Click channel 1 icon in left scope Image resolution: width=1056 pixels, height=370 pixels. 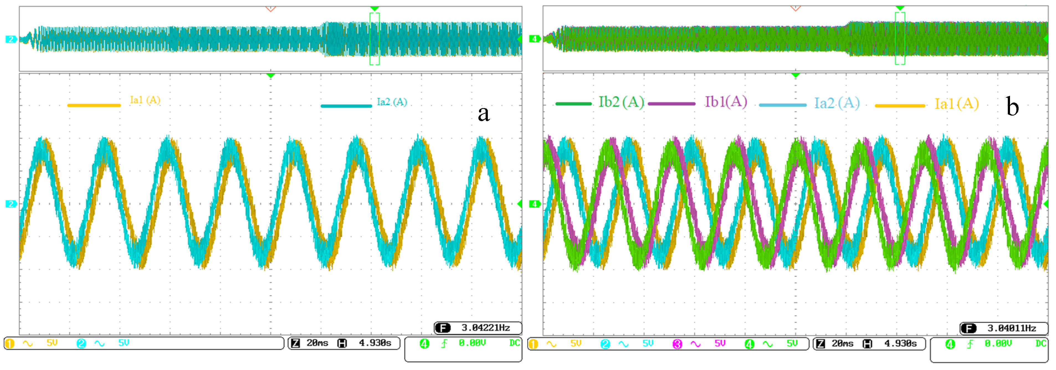pyautogui.click(x=9, y=343)
